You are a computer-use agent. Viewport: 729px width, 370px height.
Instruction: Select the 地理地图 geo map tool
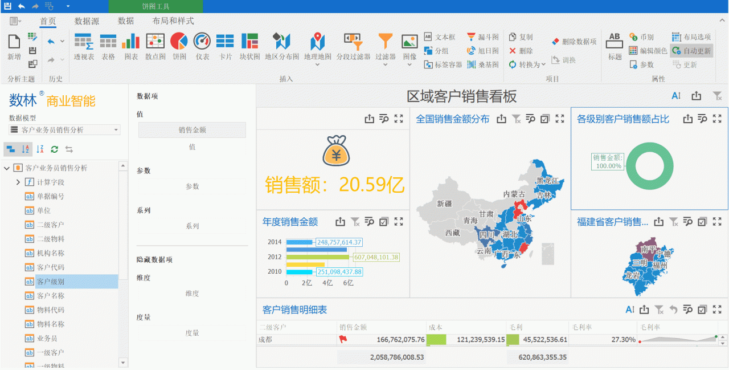[317, 46]
